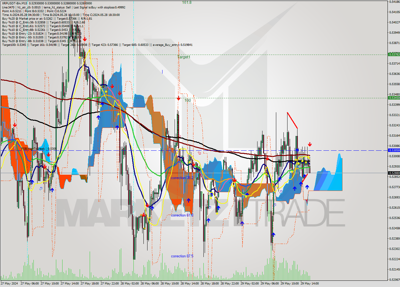Image resolution: width=400 pixels, height=287 pixels.
Task: Click the current price tag 0.52880
Action: coord(394,173)
